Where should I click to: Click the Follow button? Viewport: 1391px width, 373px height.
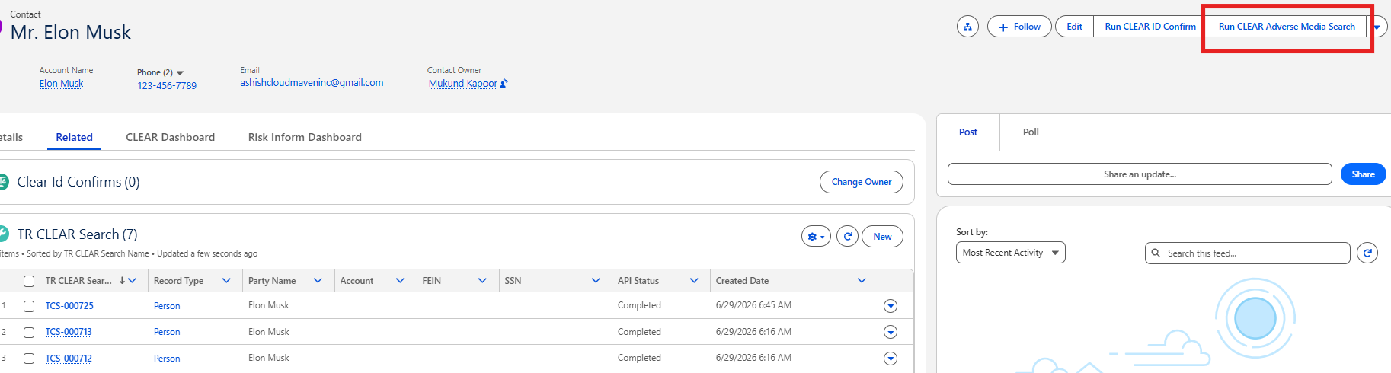pyautogui.click(x=1019, y=27)
